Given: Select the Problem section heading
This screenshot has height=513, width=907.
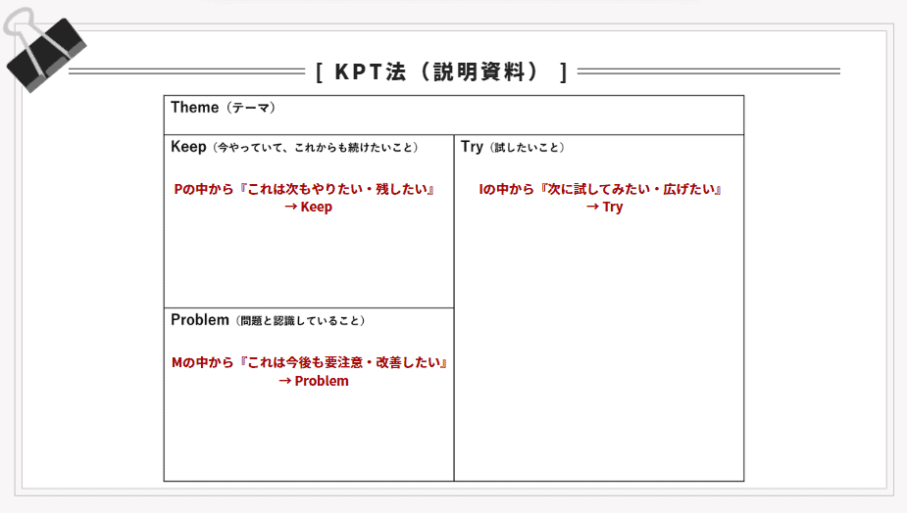Looking at the screenshot, I should point(199,319).
